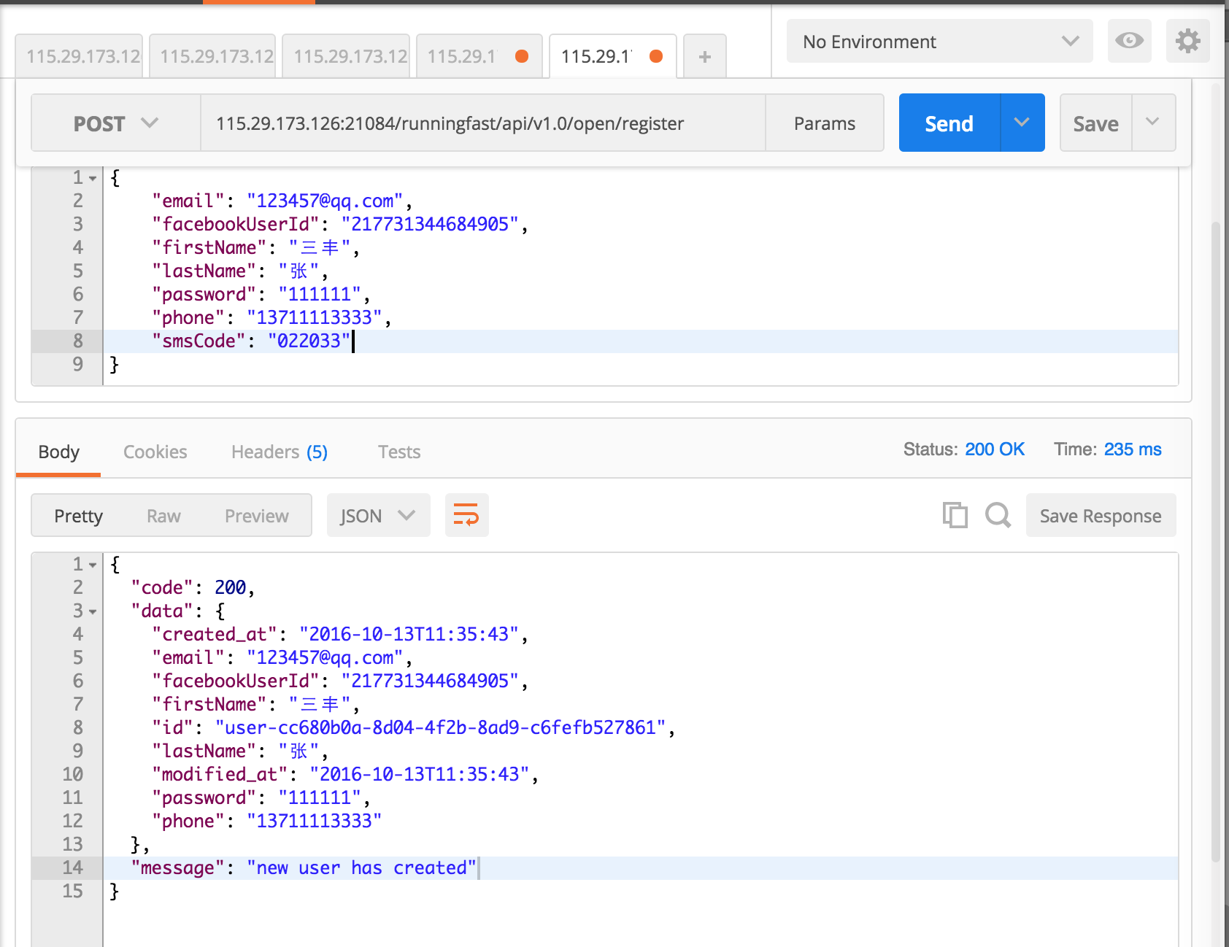Open the Send button dropdown arrow
The image size is (1229, 947).
pos(1022,123)
